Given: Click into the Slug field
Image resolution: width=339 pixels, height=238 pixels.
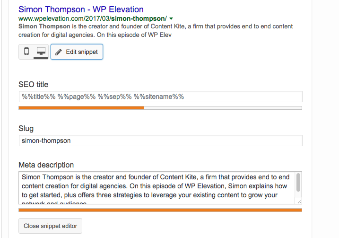Looking at the screenshot, I should pyautogui.click(x=160, y=141).
